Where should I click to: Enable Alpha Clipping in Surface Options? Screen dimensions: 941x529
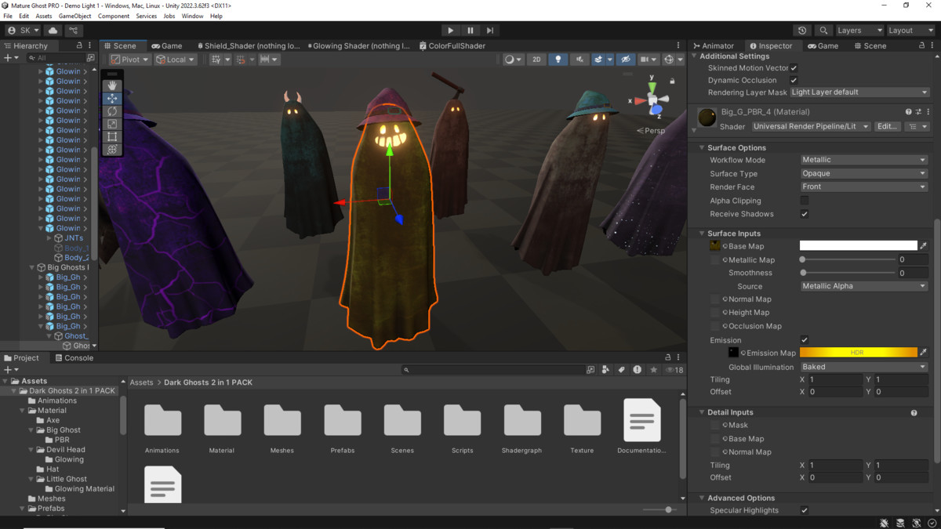pyautogui.click(x=805, y=200)
